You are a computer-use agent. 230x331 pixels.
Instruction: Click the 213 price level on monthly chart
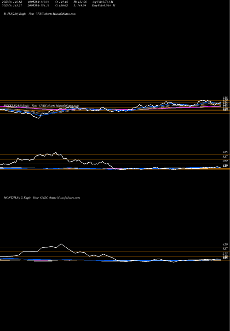[225, 253]
